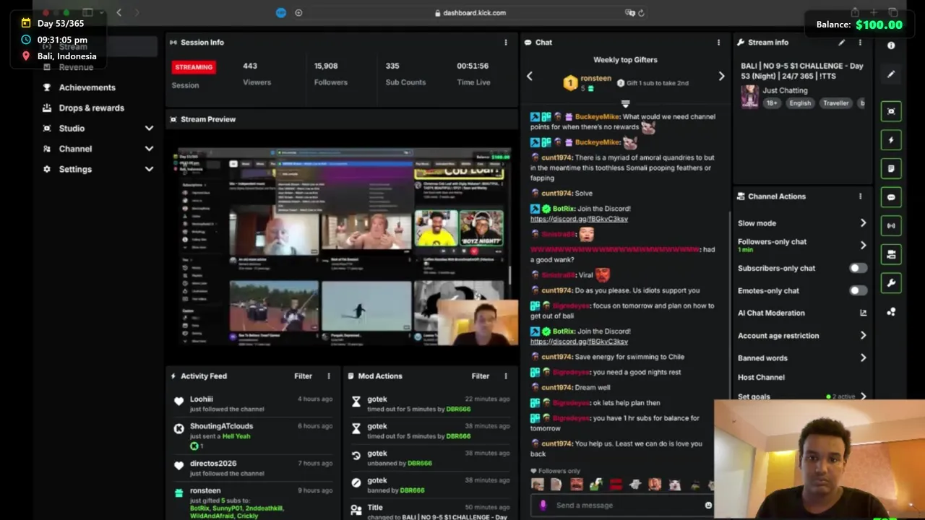The image size is (925, 520).
Task: Open Banned words chevron
Action: (x=863, y=358)
